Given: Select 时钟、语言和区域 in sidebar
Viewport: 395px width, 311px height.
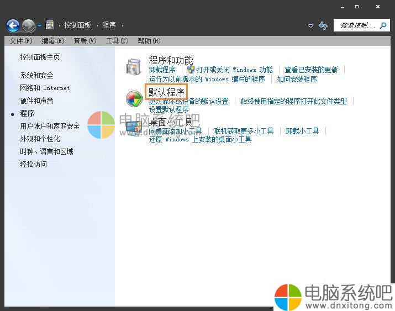Looking at the screenshot, I should click(46, 151).
